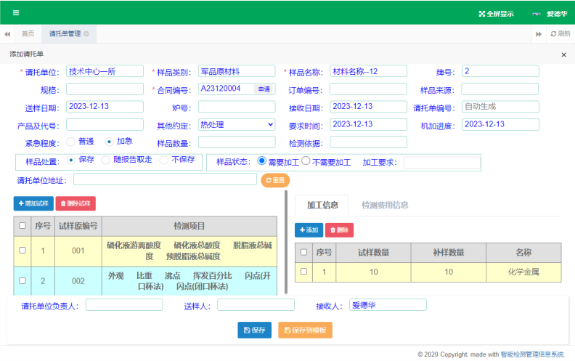The height and width of the screenshot is (361, 575).
Task: Click the 刷新 refresh icon
Action: click(553, 34)
